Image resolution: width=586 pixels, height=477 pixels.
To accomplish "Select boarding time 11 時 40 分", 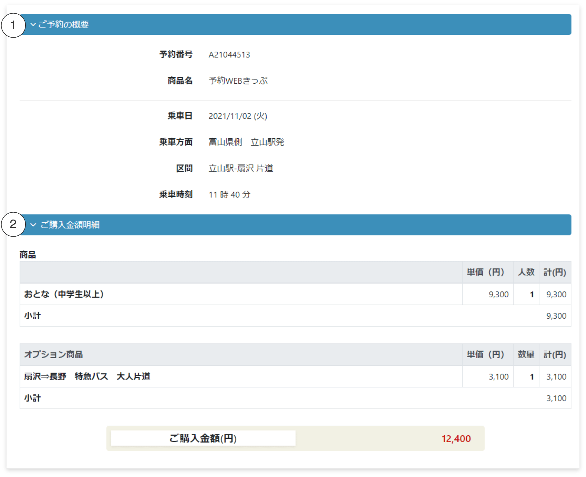I will (x=229, y=195).
